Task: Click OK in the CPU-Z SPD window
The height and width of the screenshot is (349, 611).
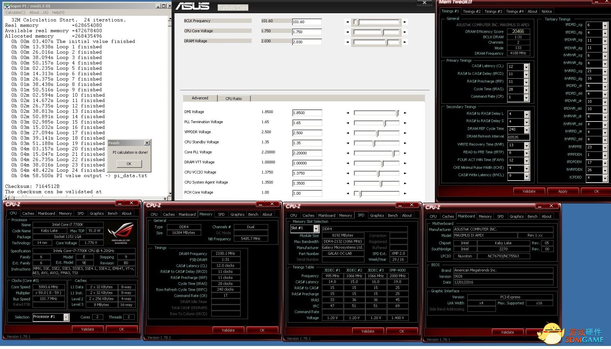Action: [402, 331]
